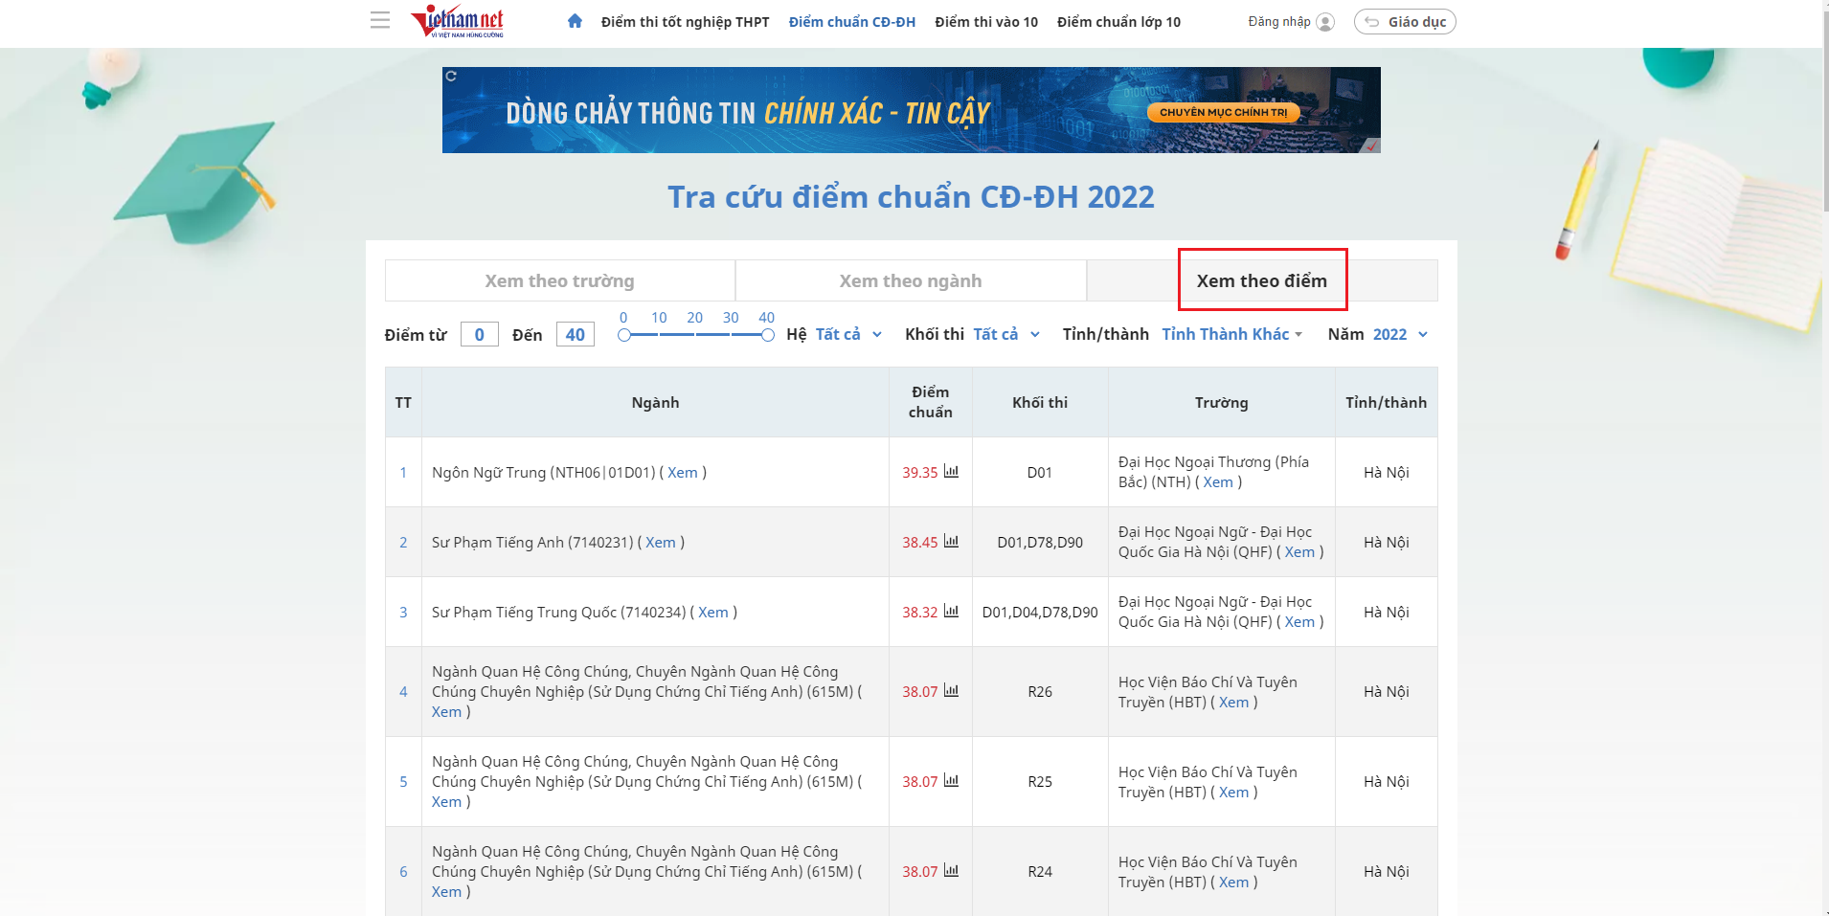Switch to the Xem theo trường tab

point(559,280)
